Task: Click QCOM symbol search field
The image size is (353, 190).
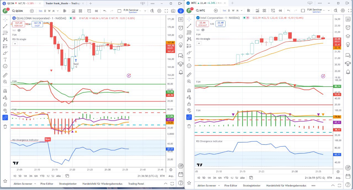Action: click(x=19, y=11)
